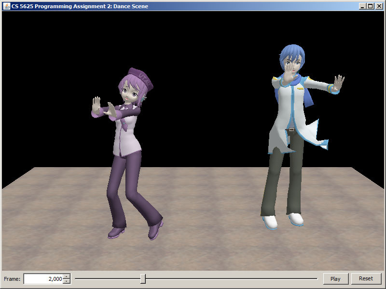Minimize the Dance Scene window

pyautogui.click(x=362, y=6)
